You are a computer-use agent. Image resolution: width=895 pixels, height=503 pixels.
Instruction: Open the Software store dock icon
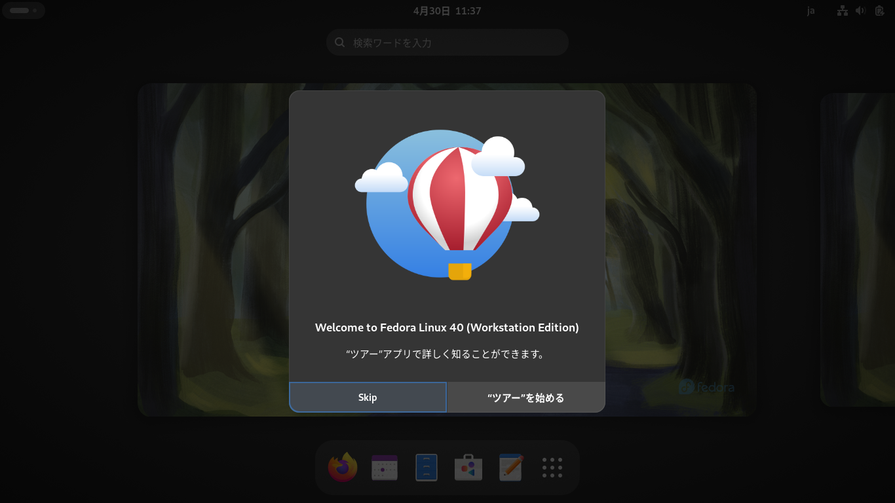point(468,468)
